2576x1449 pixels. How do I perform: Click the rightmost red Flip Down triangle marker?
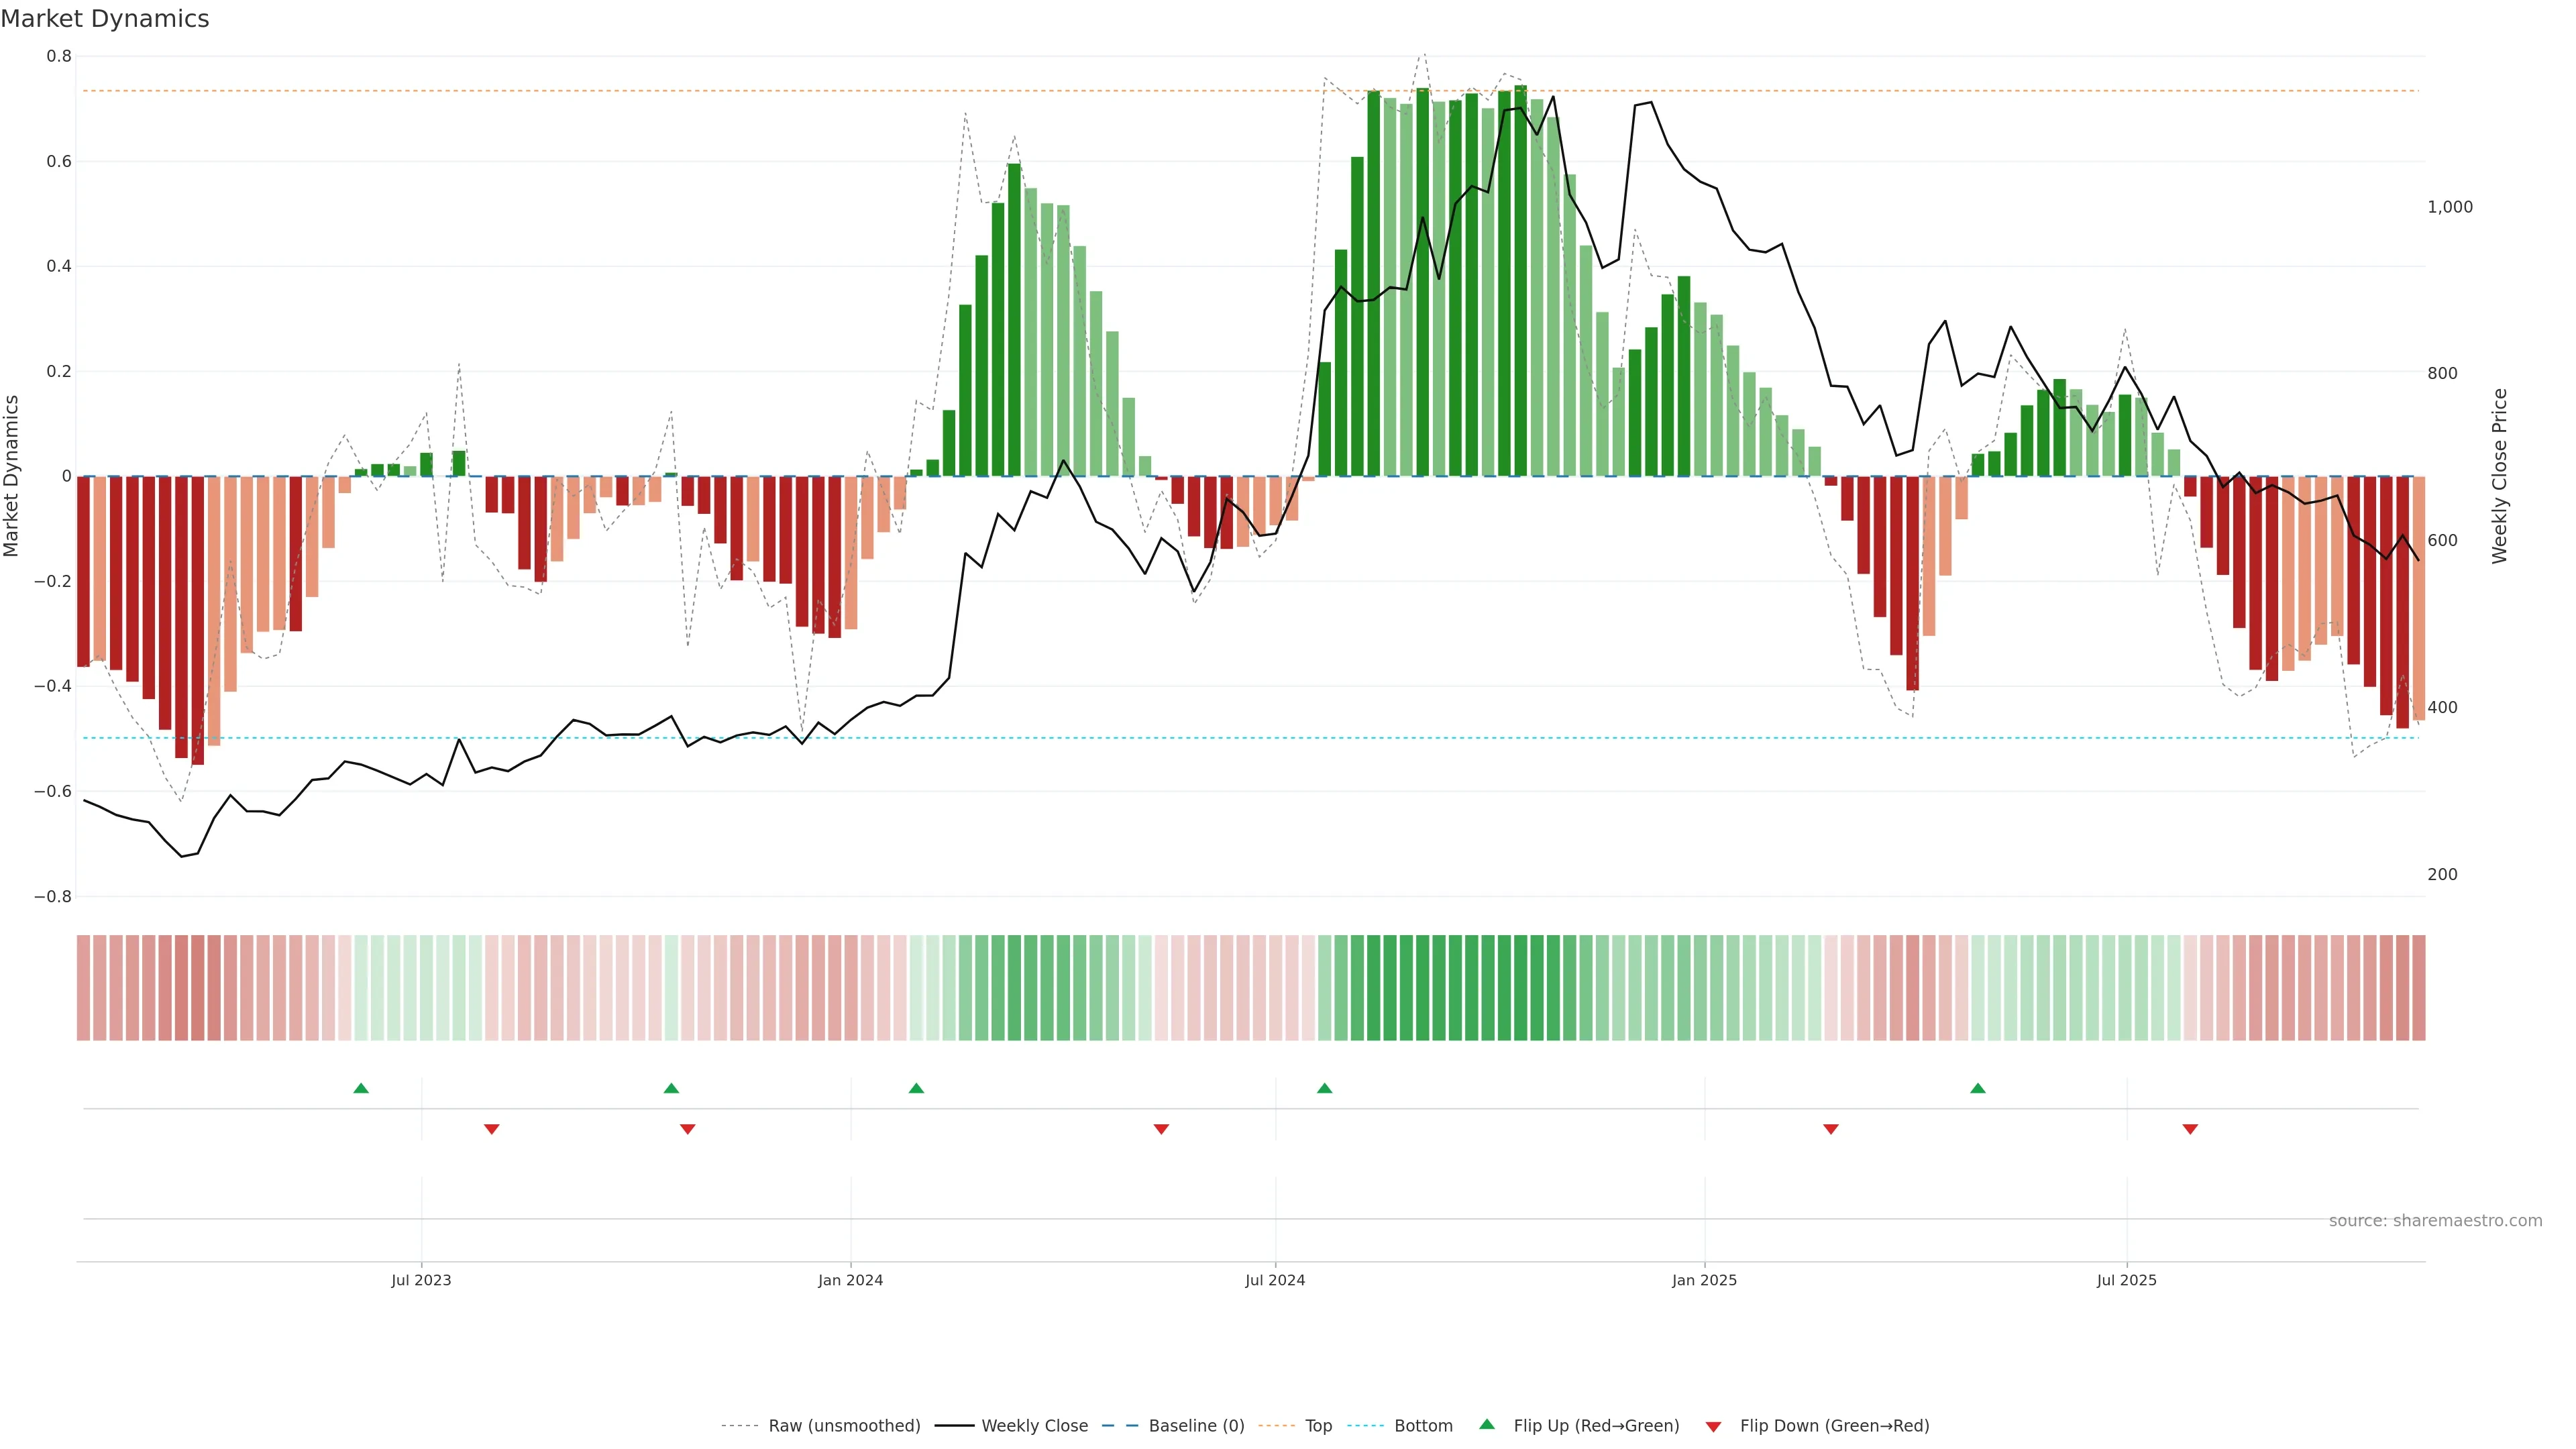(2190, 1129)
